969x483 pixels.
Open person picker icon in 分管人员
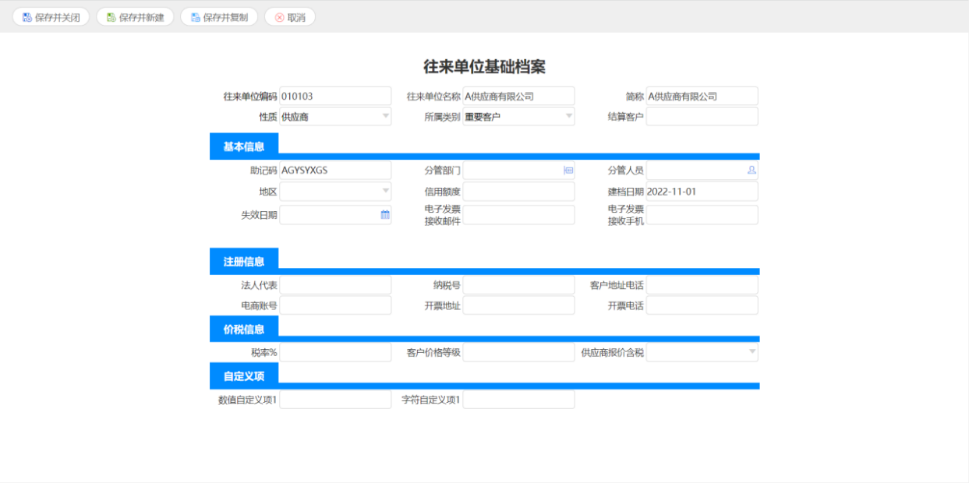[752, 170]
